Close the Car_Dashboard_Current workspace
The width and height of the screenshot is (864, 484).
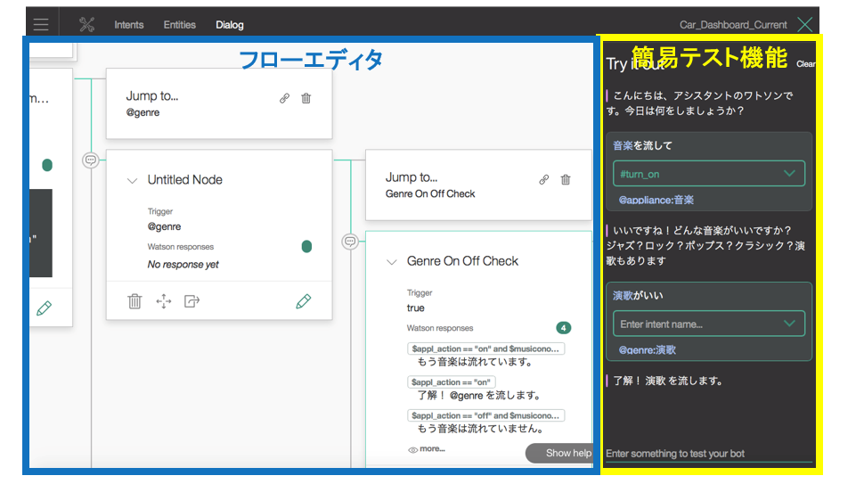point(805,24)
